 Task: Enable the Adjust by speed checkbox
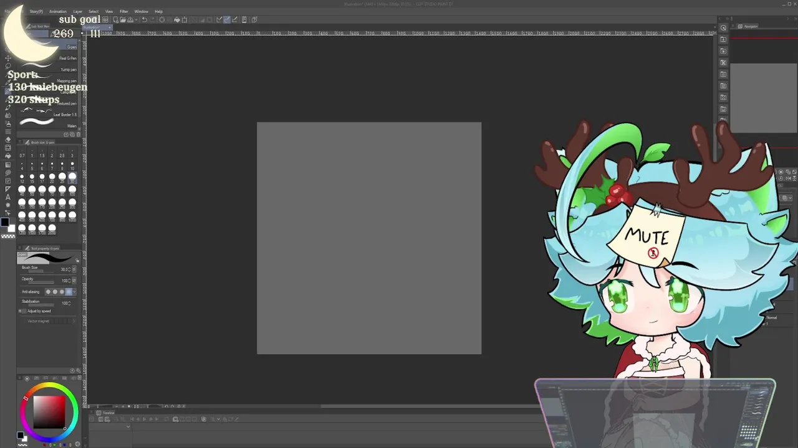(x=26, y=311)
